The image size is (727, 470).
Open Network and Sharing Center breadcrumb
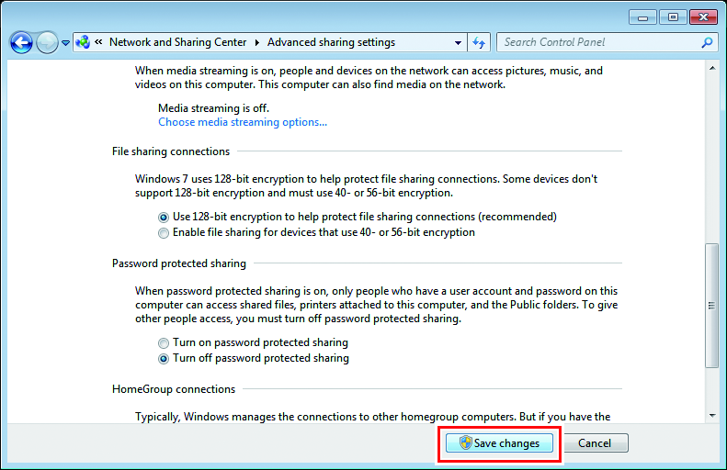tap(177, 42)
